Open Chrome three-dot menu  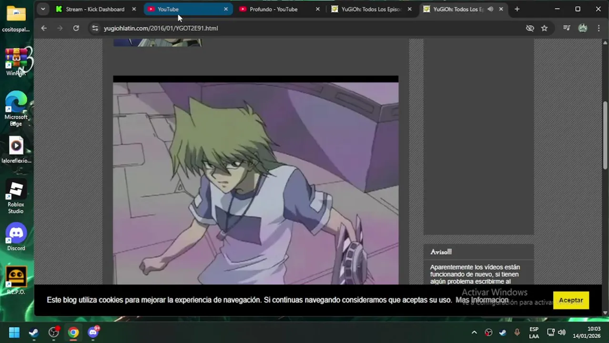tap(599, 28)
